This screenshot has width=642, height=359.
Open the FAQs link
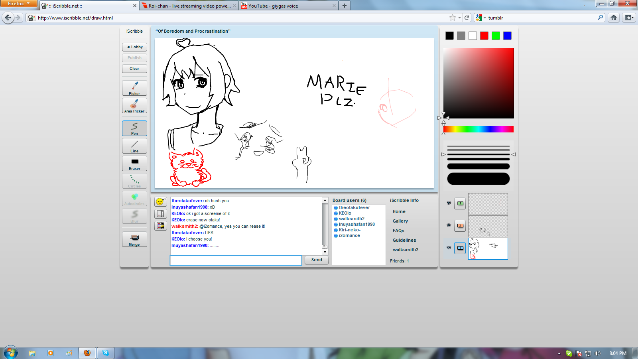tap(398, 231)
